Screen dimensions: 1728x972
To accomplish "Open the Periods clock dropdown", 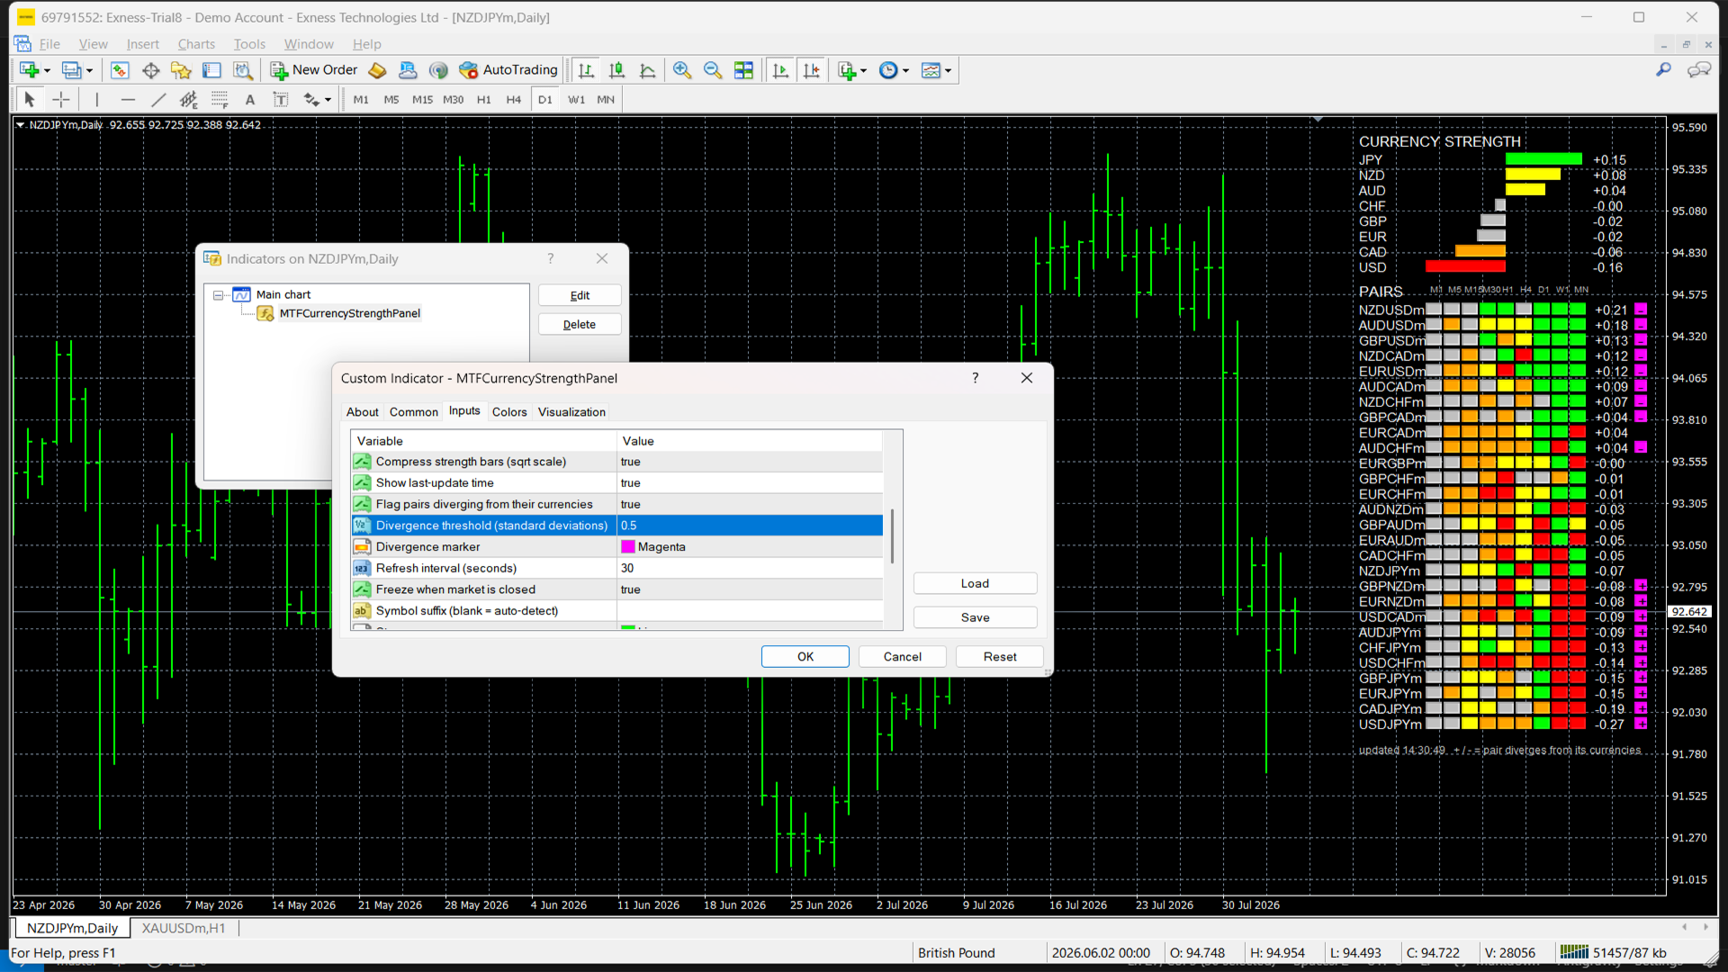I will (894, 70).
